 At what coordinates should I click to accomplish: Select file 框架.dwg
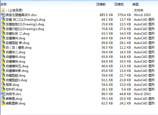pos(12,85)
